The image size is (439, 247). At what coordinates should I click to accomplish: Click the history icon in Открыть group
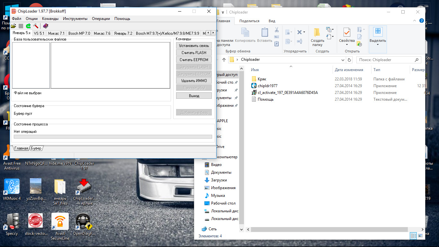360,44
